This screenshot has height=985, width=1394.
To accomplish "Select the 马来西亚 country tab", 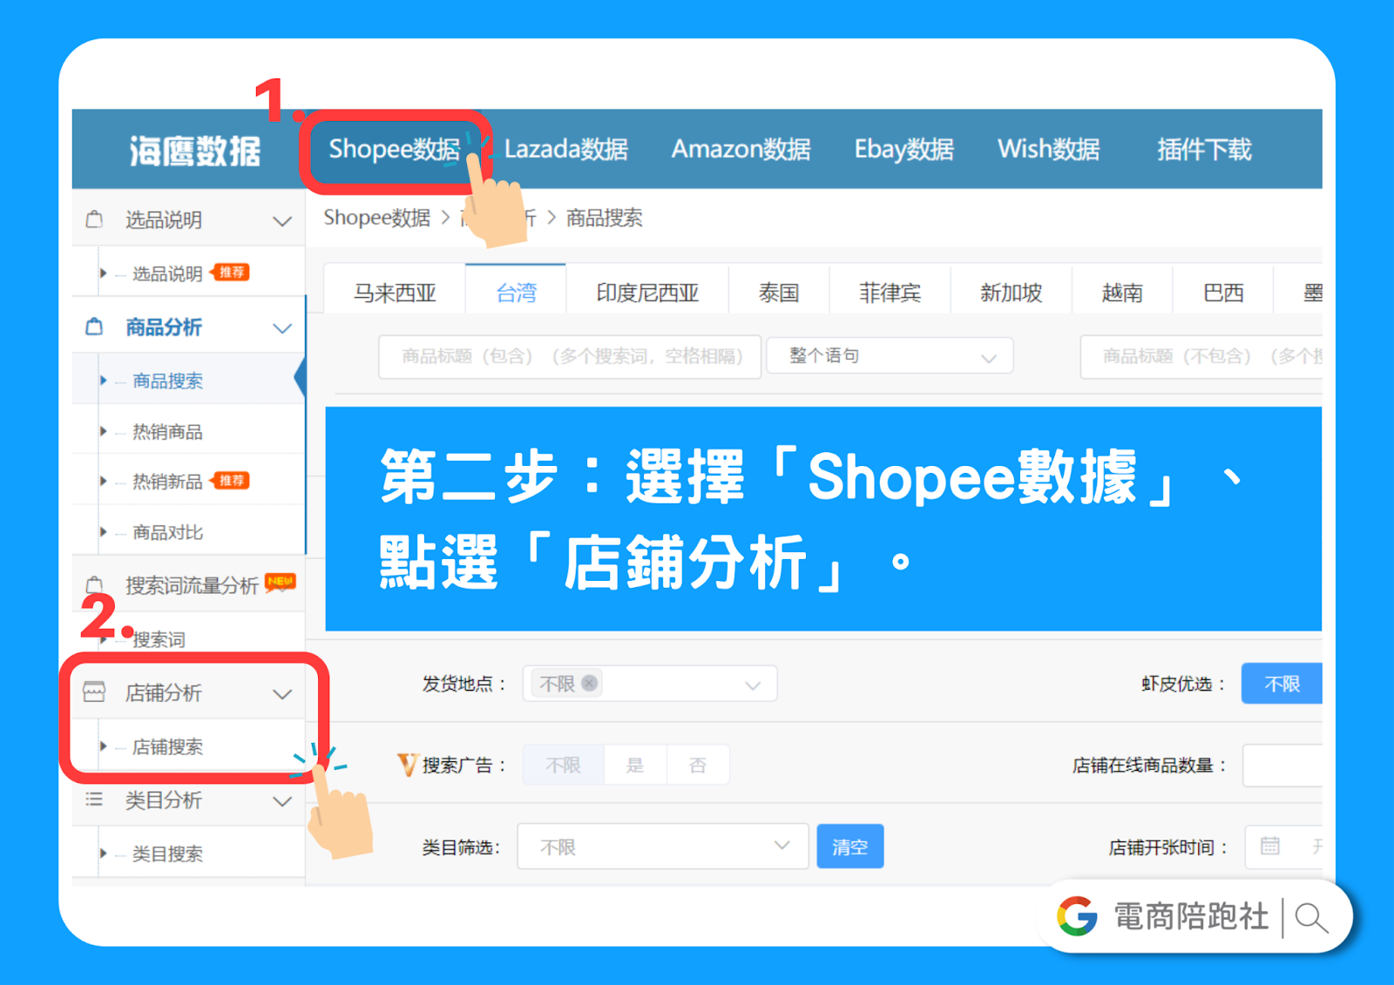I will (395, 292).
